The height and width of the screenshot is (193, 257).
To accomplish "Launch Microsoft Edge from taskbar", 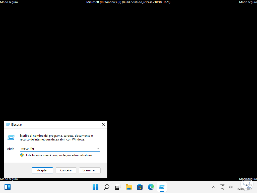I will (151, 187).
